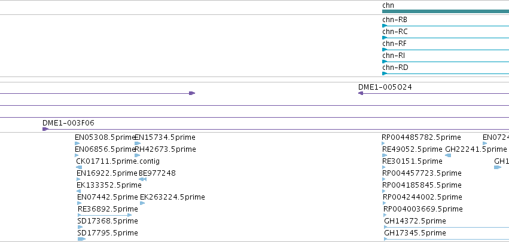509x242 pixels.
Task: Click the chn-RF transcript start arrow
Action: tap(385, 50)
